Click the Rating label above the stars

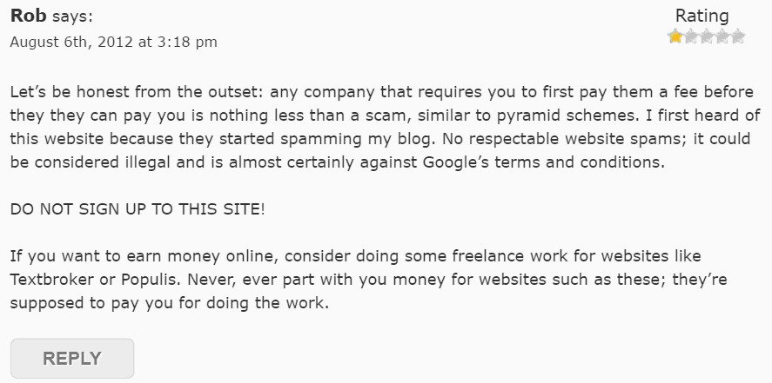click(702, 16)
